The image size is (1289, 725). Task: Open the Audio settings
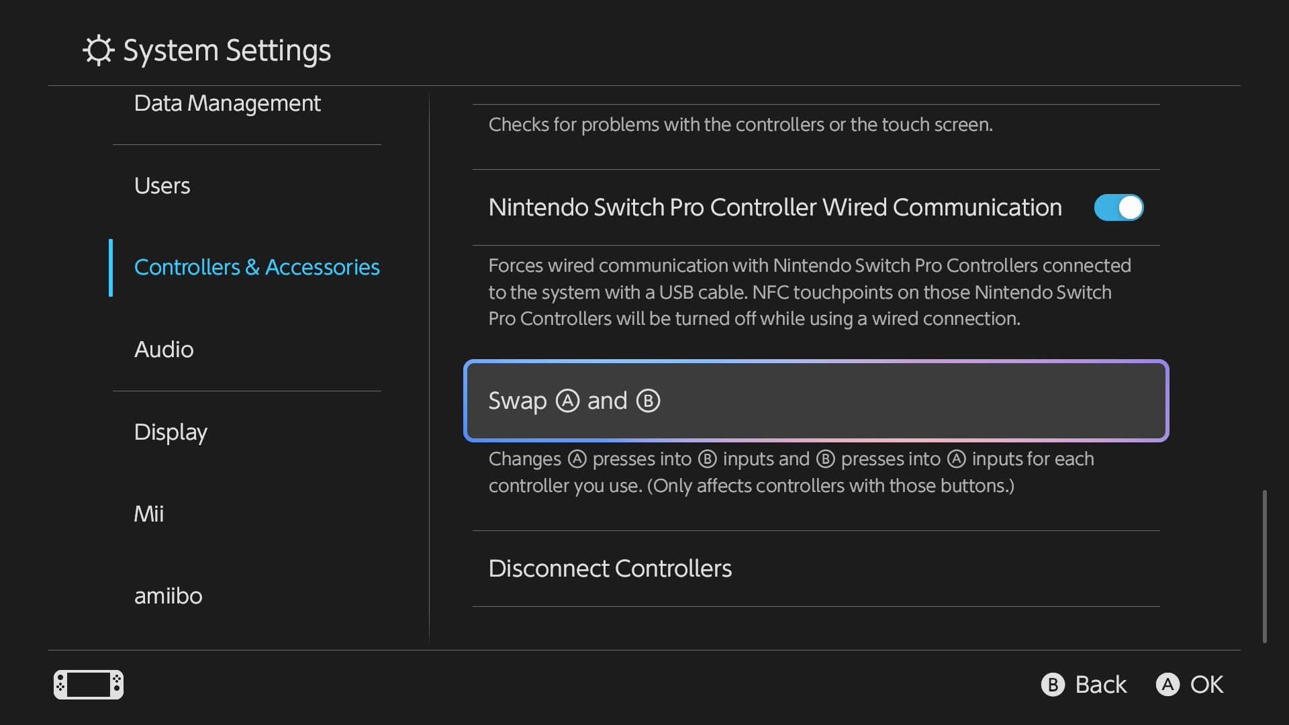[x=164, y=350]
